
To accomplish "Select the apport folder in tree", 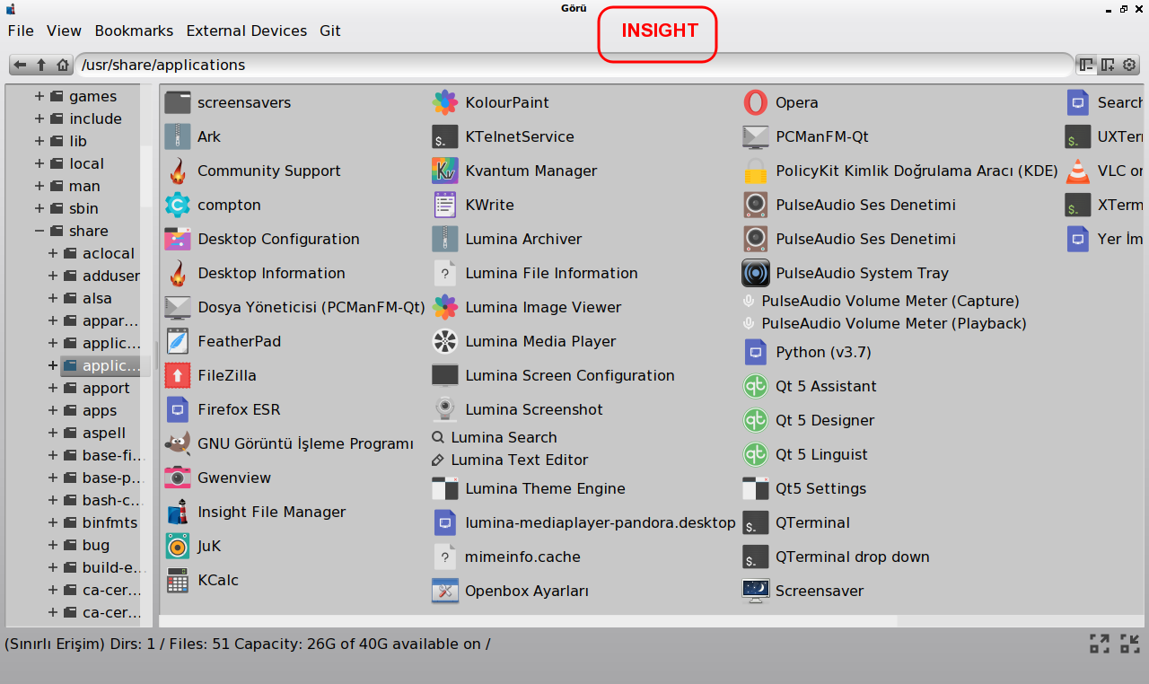I will click(x=106, y=388).
